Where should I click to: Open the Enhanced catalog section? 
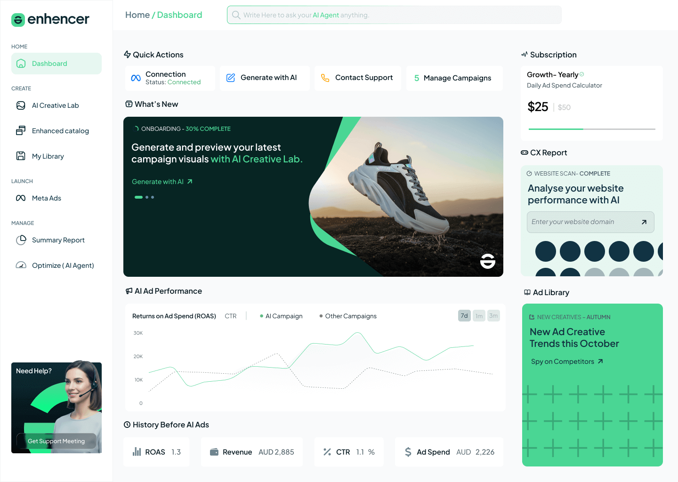(x=60, y=131)
